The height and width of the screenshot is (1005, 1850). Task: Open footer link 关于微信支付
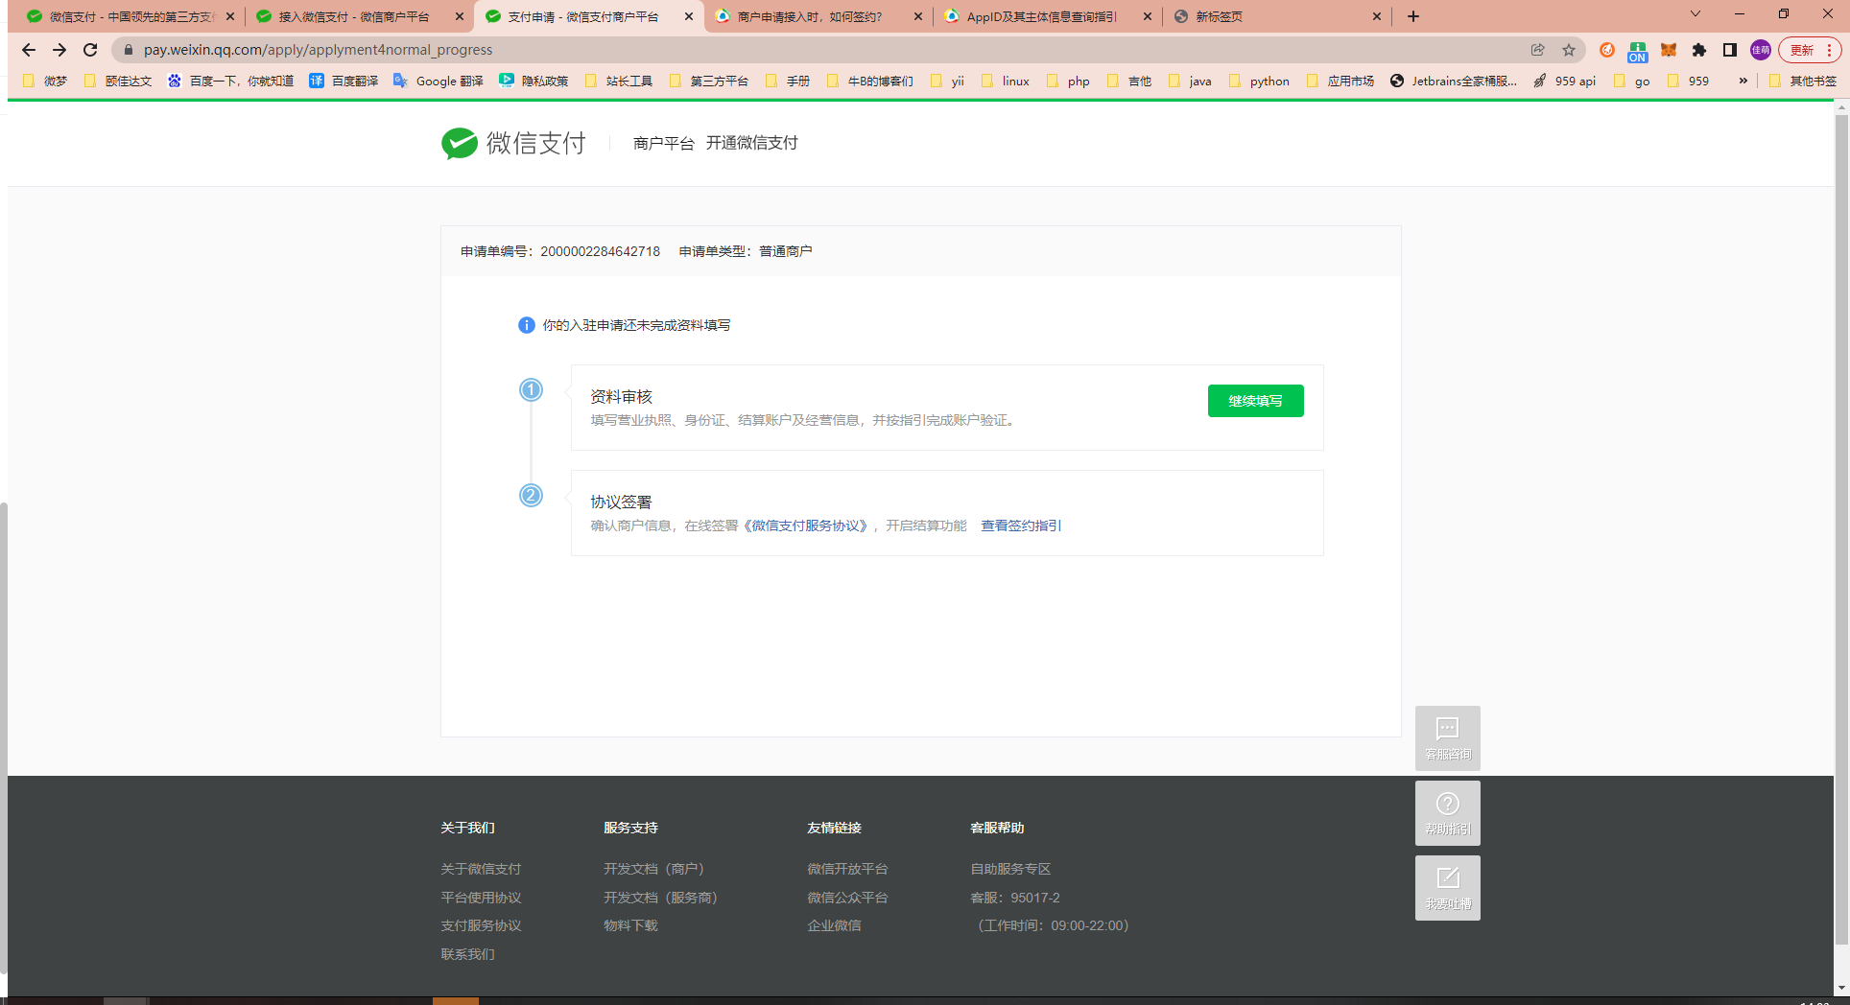(x=481, y=869)
